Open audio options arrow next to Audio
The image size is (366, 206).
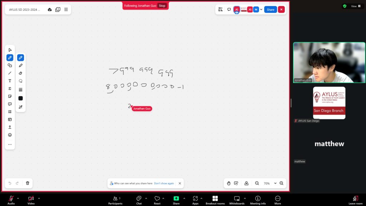coord(18,198)
